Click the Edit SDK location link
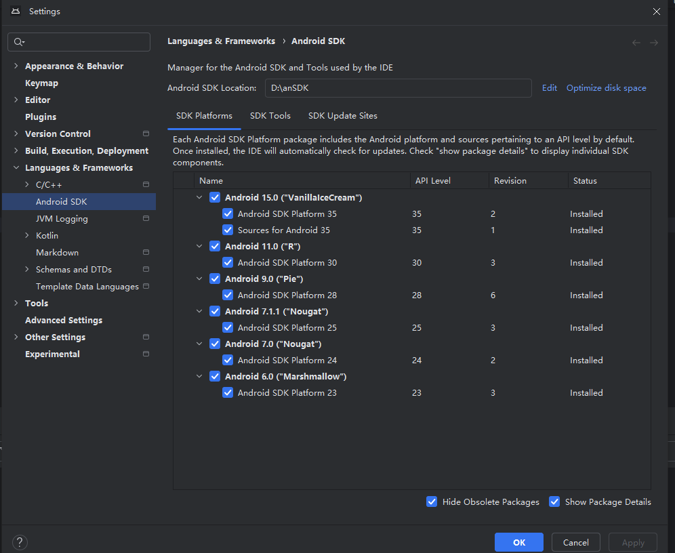This screenshot has height=553, width=675. click(550, 88)
